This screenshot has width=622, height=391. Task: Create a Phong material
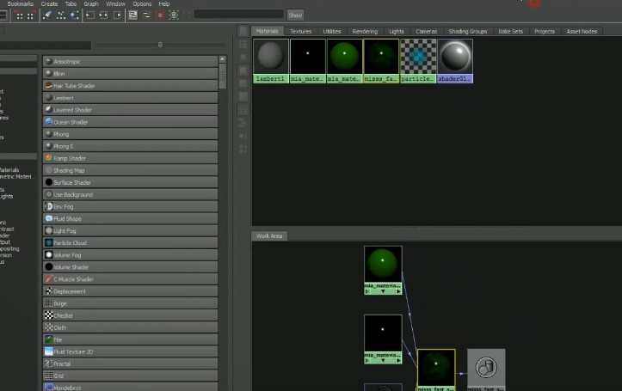tap(131, 134)
